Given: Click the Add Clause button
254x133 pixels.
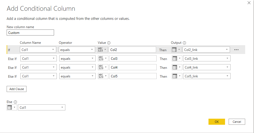Looking at the screenshot, I should click(x=17, y=89).
